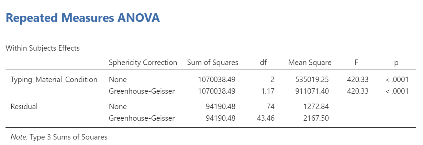
Task: Click the 911071.40 mean square value
Action: [x=312, y=91]
